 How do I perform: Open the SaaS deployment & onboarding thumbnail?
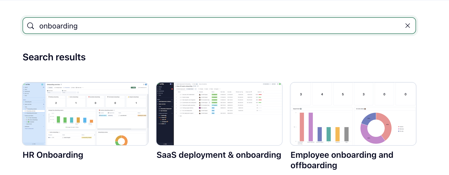219,114
